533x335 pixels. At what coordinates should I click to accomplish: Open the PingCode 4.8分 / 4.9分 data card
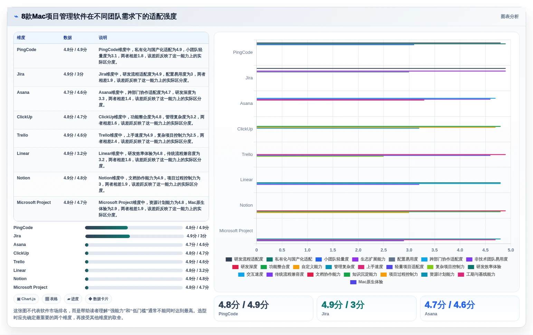pos(263,308)
